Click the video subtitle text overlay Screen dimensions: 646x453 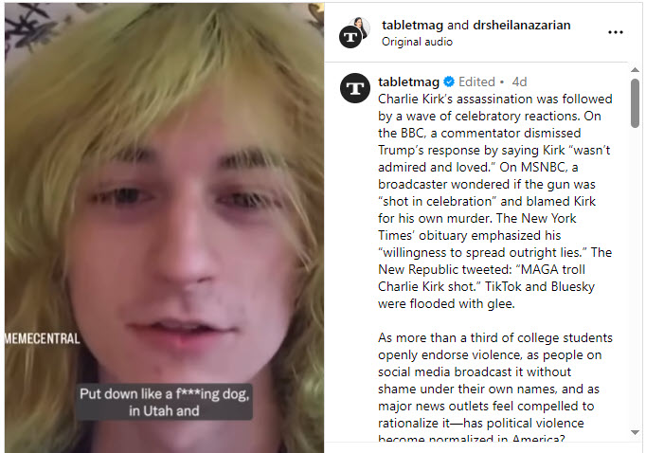click(x=163, y=402)
